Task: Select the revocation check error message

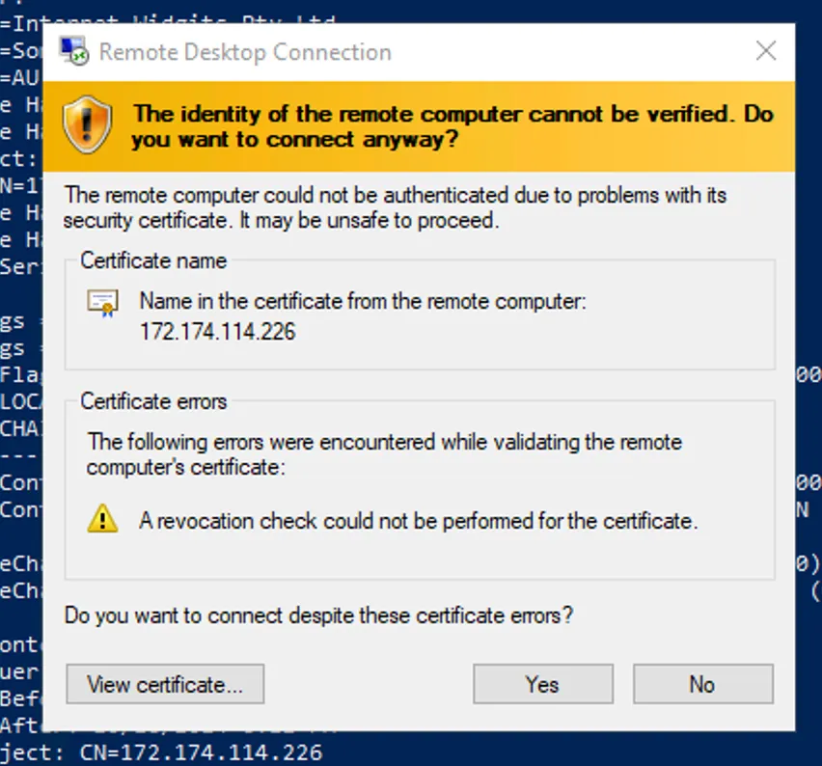Action: [418, 522]
